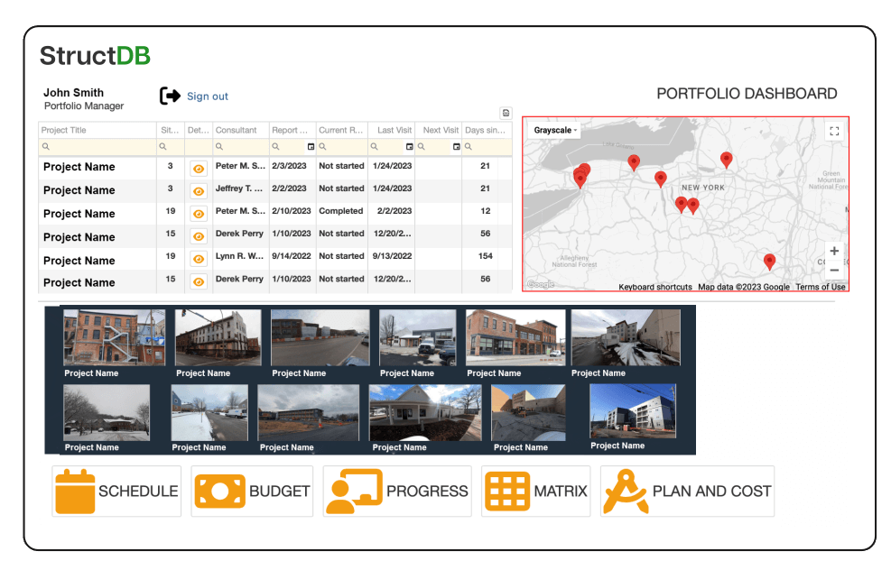This screenshot has height=570, width=891.
Task: Open the Progress presentation icon
Action: tap(355, 491)
